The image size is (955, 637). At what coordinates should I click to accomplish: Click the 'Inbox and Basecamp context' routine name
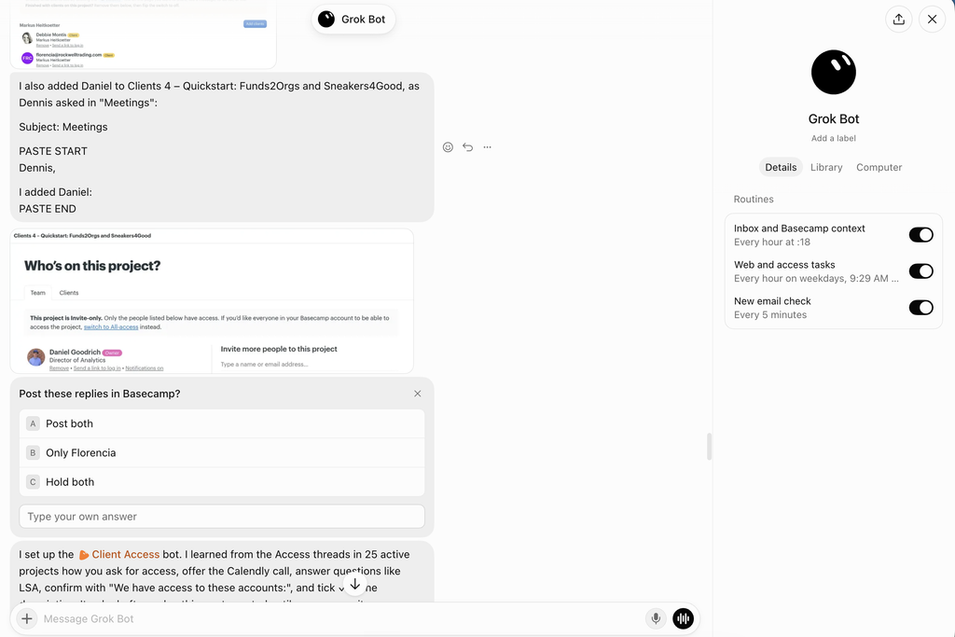tap(799, 228)
